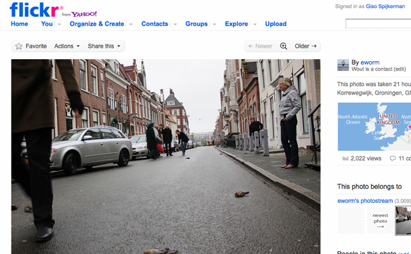The width and height of the screenshot is (411, 254).
Task: Click eworm's buddy icon avatar
Action: click(x=343, y=65)
